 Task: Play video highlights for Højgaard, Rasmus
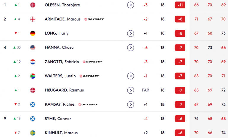(x=130, y=90)
